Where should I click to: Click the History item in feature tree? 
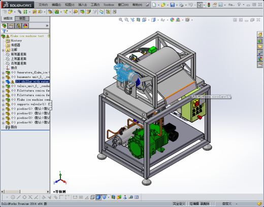point(16,41)
